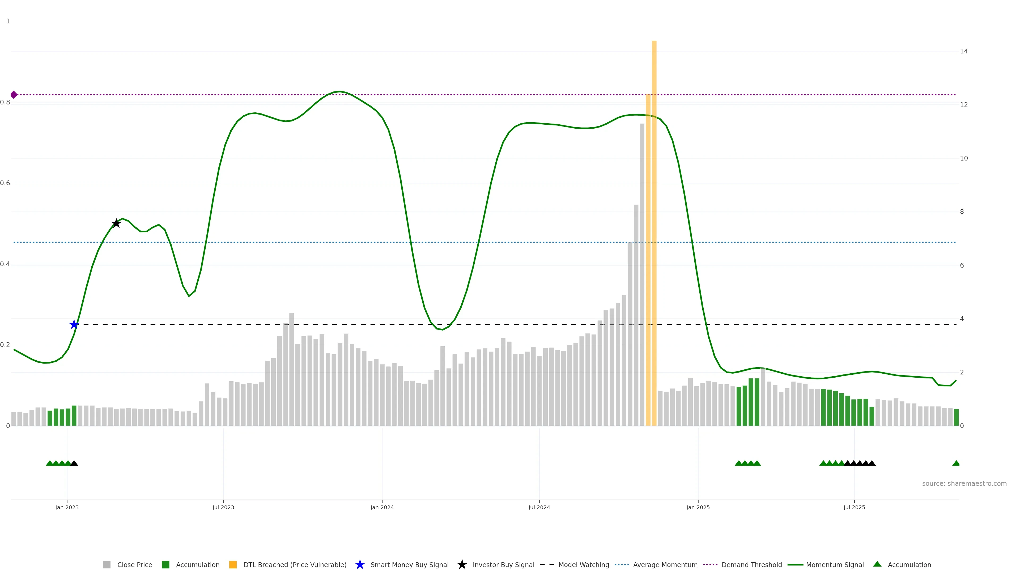The width and height of the screenshot is (1020, 574).
Task: Toggle Momentum Signal legend entry
Action: [835, 564]
